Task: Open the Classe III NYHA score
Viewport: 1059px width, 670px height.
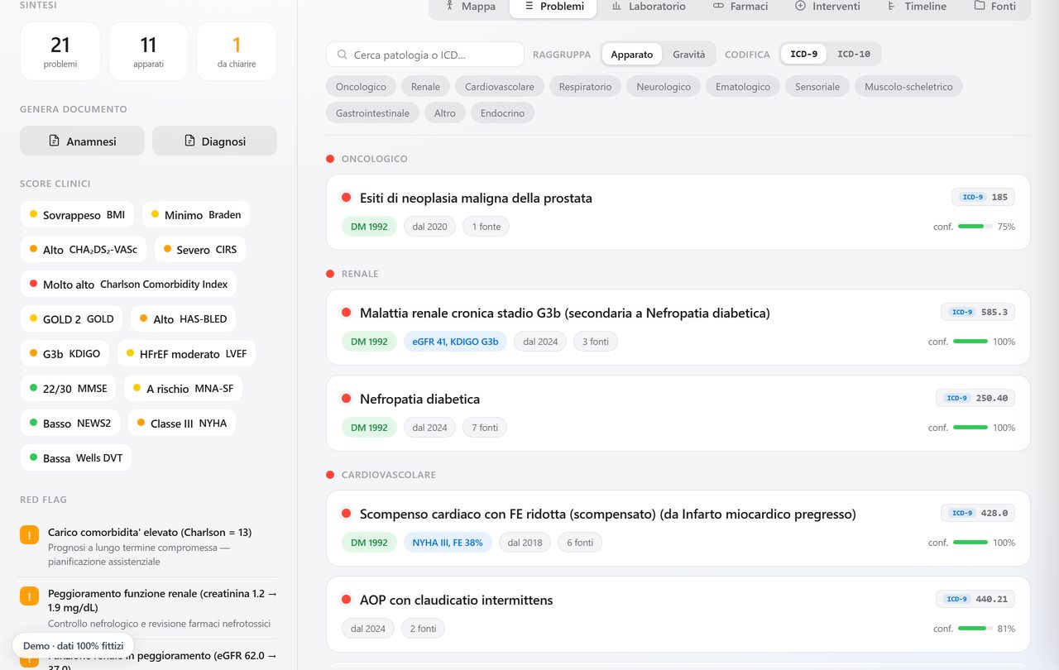Action: point(181,424)
